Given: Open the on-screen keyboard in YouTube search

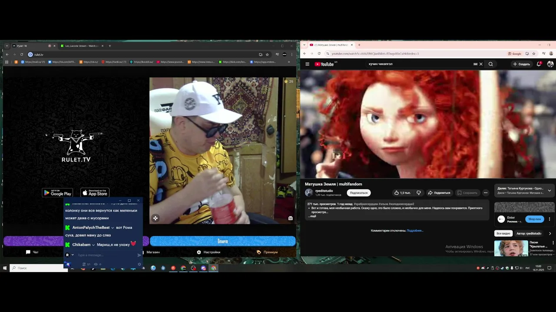Looking at the screenshot, I should point(475,64).
